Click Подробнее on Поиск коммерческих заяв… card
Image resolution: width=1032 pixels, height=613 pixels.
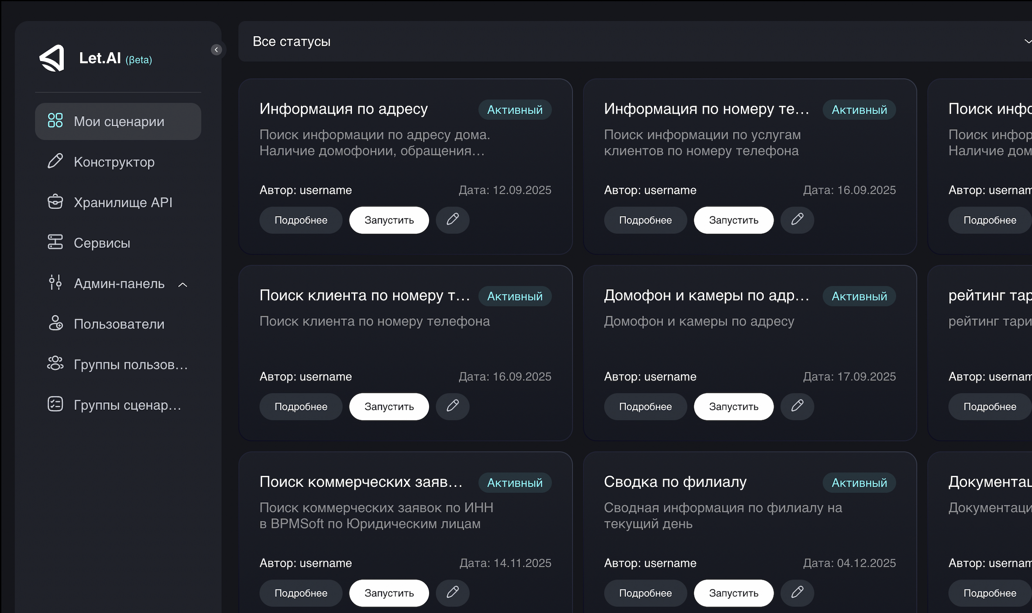pos(301,593)
